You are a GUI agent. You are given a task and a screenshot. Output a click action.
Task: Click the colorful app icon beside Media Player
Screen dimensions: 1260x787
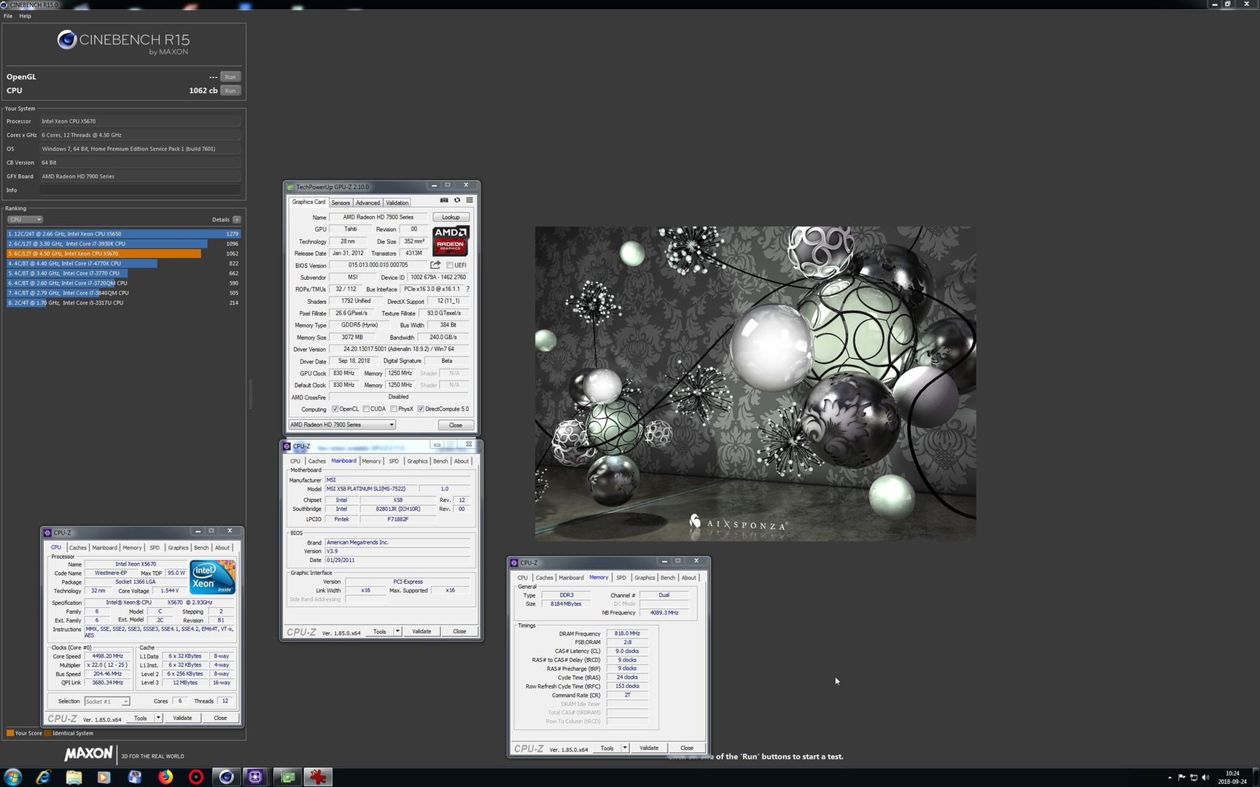point(134,777)
